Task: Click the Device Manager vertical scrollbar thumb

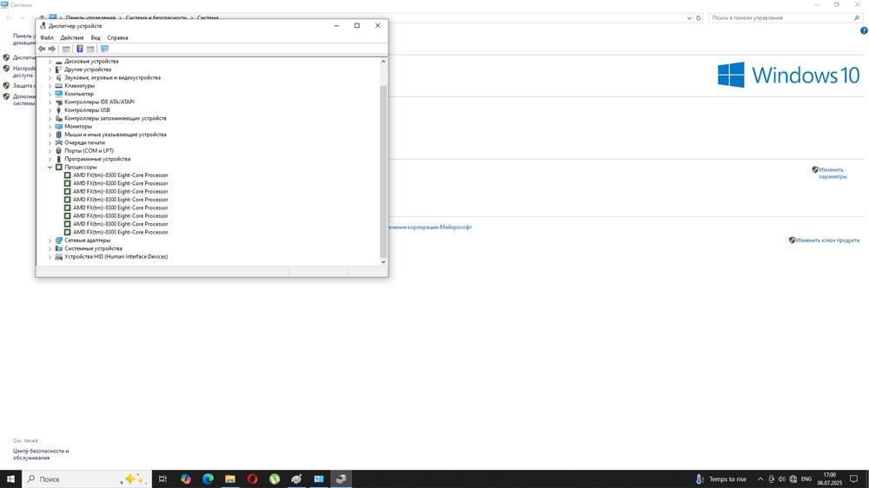Action: pos(383,172)
